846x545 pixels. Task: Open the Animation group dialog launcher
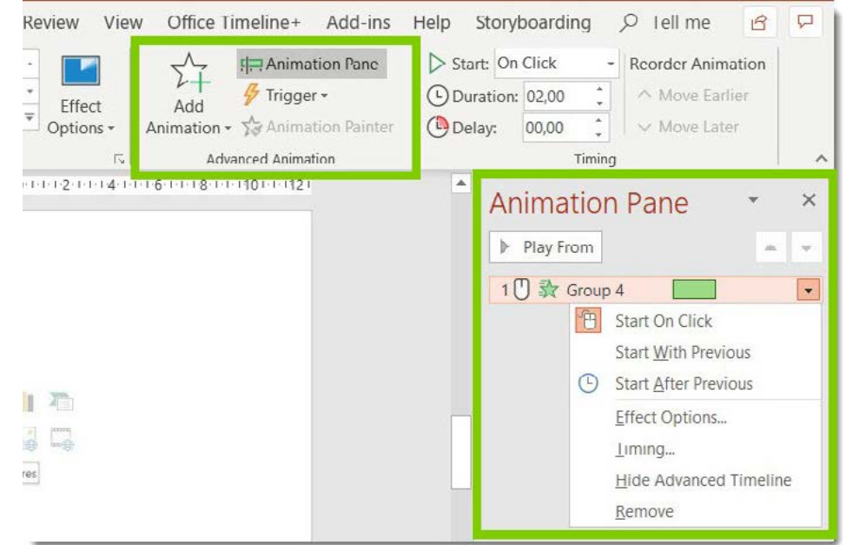pyautogui.click(x=119, y=159)
